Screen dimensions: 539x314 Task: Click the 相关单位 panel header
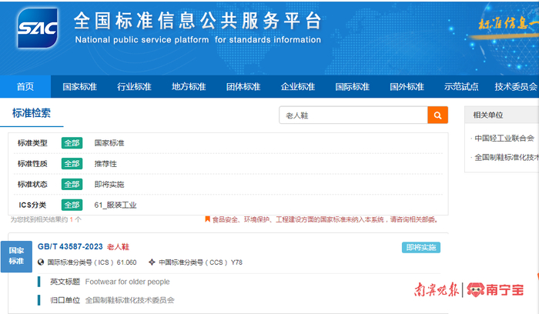pos(502,115)
